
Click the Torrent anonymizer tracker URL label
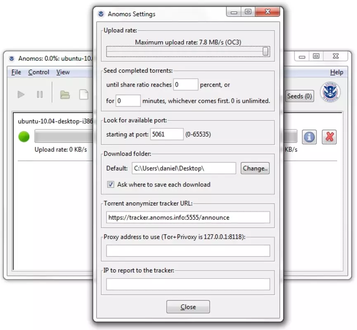(x=148, y=203)
